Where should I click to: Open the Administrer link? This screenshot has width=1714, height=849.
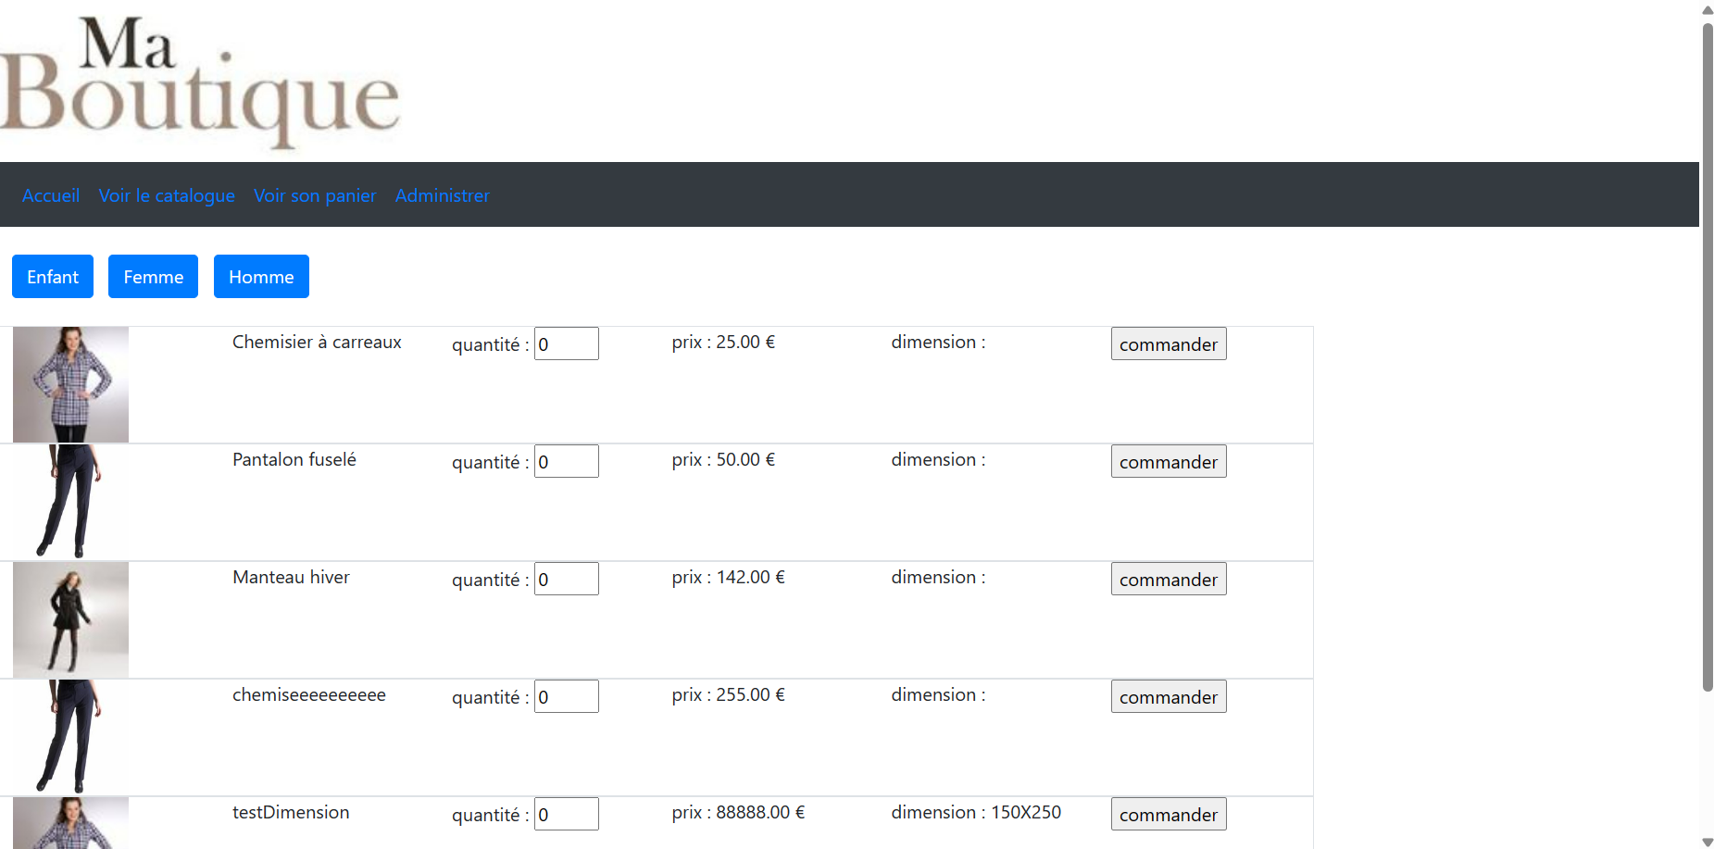(x=442, y=195)
